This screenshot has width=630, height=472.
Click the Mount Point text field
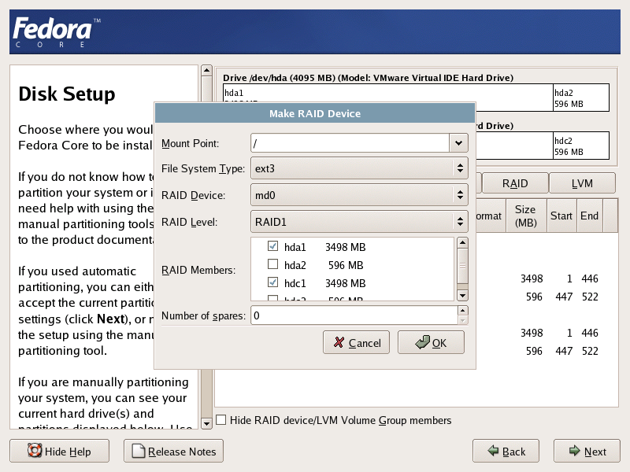pyautogui.click(x=350, y=143)
